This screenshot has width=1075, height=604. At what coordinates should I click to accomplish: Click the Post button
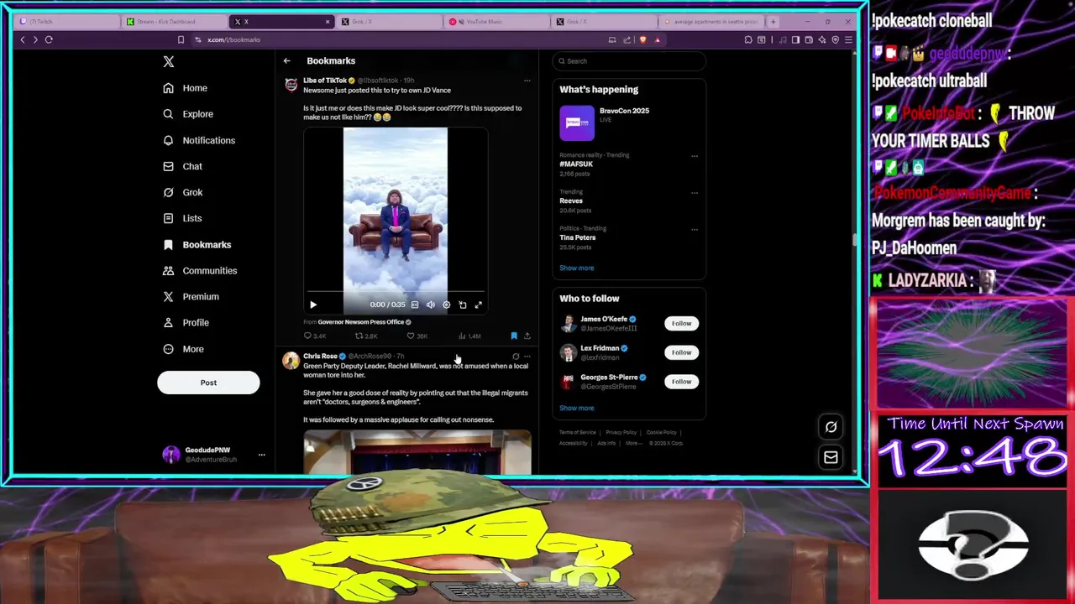[208, 383]
